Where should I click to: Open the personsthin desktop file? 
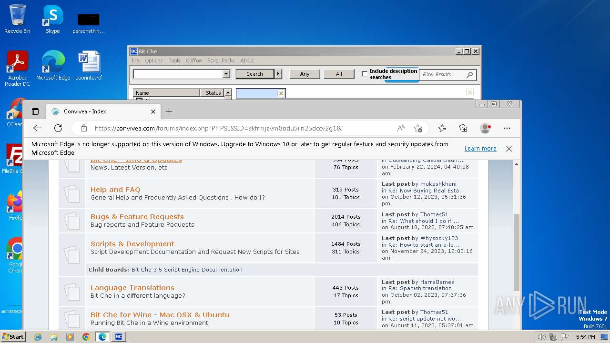pos(89,23)
